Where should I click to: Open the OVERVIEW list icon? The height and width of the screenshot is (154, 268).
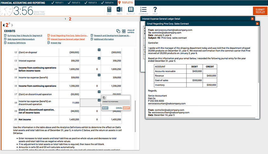pos(143,10)
